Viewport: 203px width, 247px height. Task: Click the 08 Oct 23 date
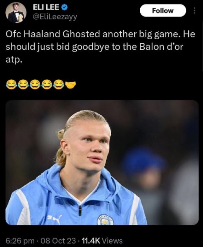(58, 240)
